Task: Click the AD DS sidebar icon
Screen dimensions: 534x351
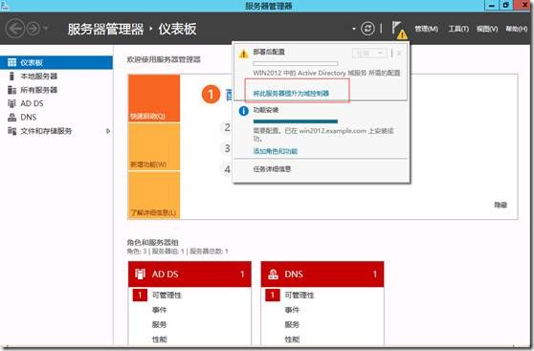Action: pos(11,103)
